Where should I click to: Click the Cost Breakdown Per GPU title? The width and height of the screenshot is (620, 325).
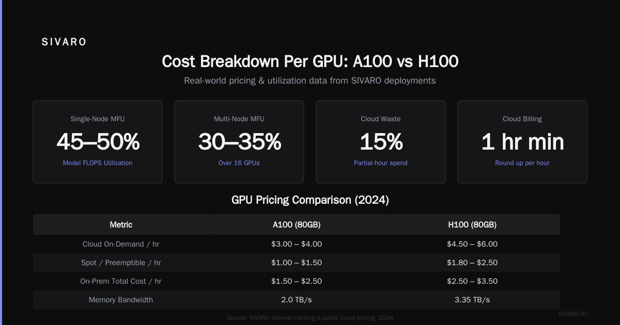coord(310,61)
